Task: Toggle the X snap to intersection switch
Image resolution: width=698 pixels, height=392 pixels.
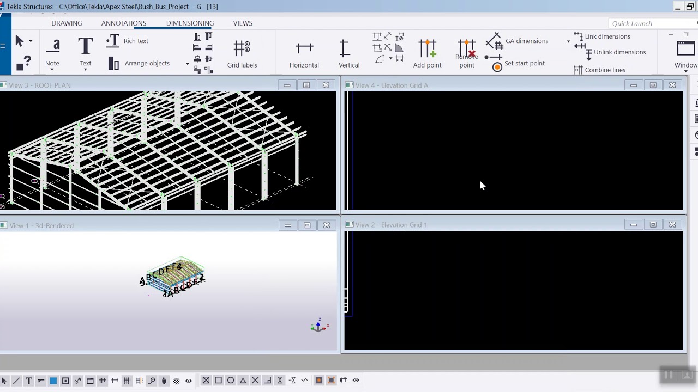Action: (x=255, y=381)
